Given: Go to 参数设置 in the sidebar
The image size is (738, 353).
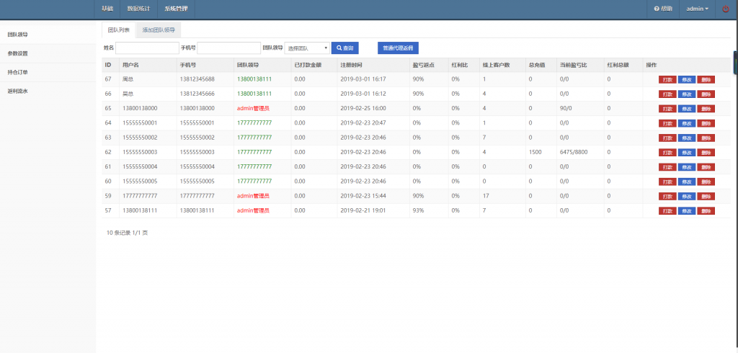Looking at the screenshot, I should 18,53.
